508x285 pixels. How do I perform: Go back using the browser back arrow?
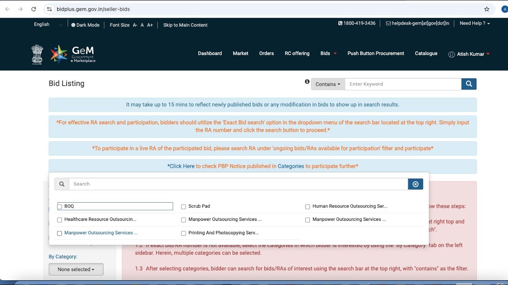[x=7, y=9]
